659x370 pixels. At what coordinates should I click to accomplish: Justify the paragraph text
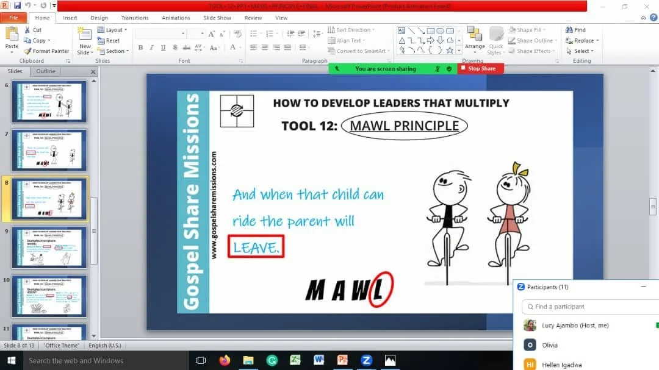[x=287, y=48]
